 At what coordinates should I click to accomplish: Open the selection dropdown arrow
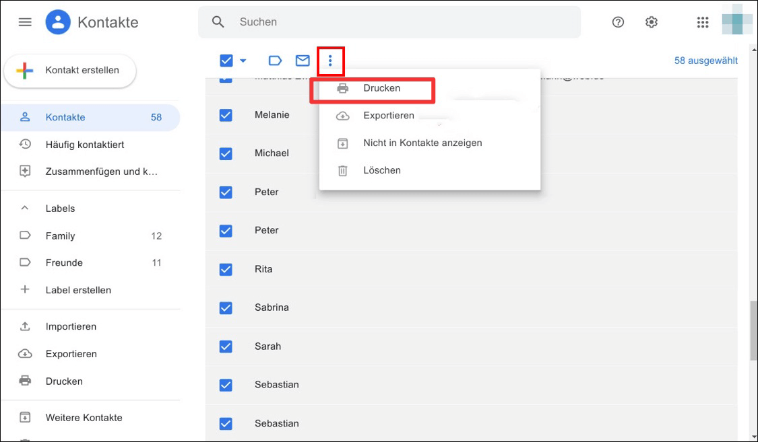point(243,61)
